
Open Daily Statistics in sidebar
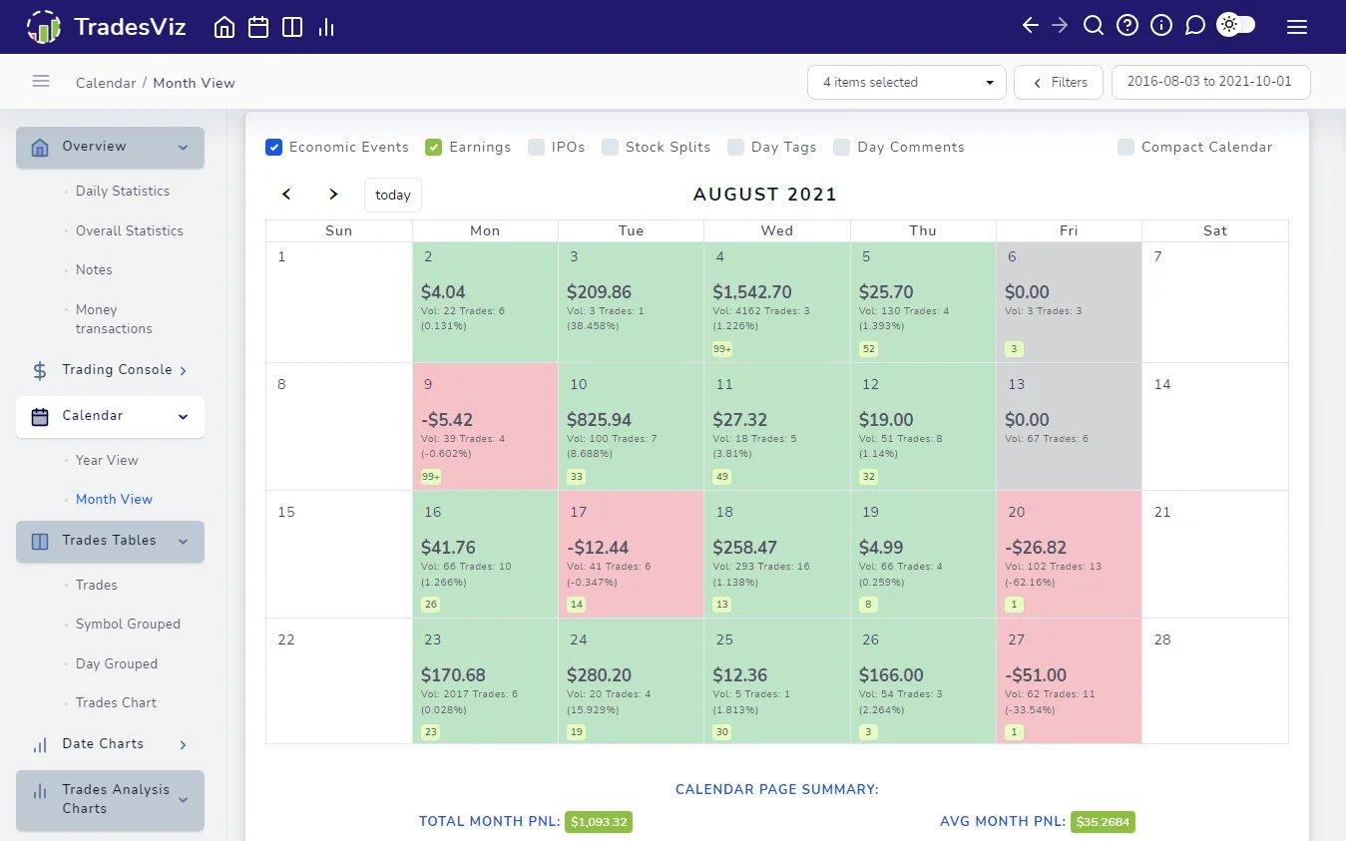[x=123, y=192]
